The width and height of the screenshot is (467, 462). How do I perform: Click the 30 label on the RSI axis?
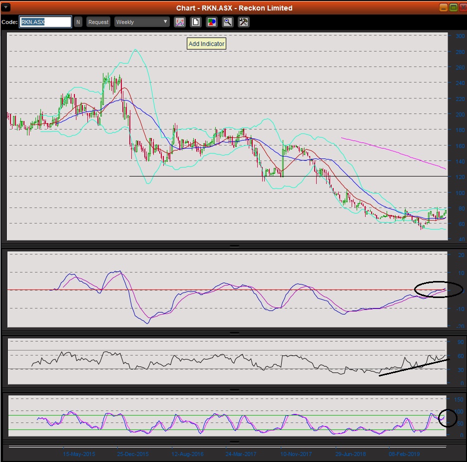point(461,370)
